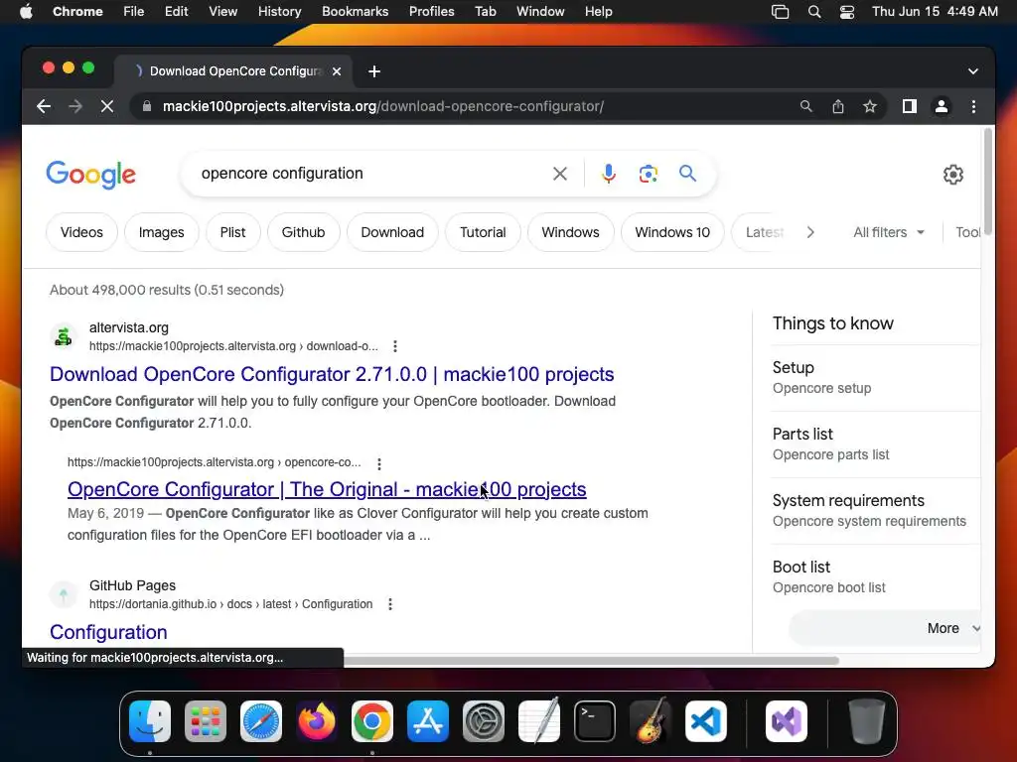Select the Windows 10 filter chip
This screenshot has height=762, width=1017.
[672, 232]
